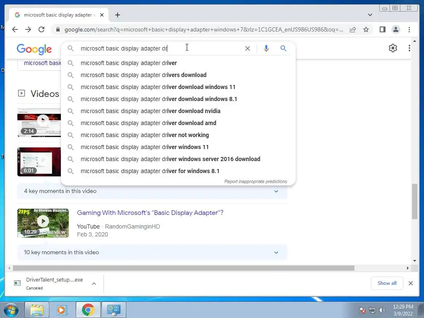
Task: Open the Chrome profile avatar
Action: pos(396,29)
